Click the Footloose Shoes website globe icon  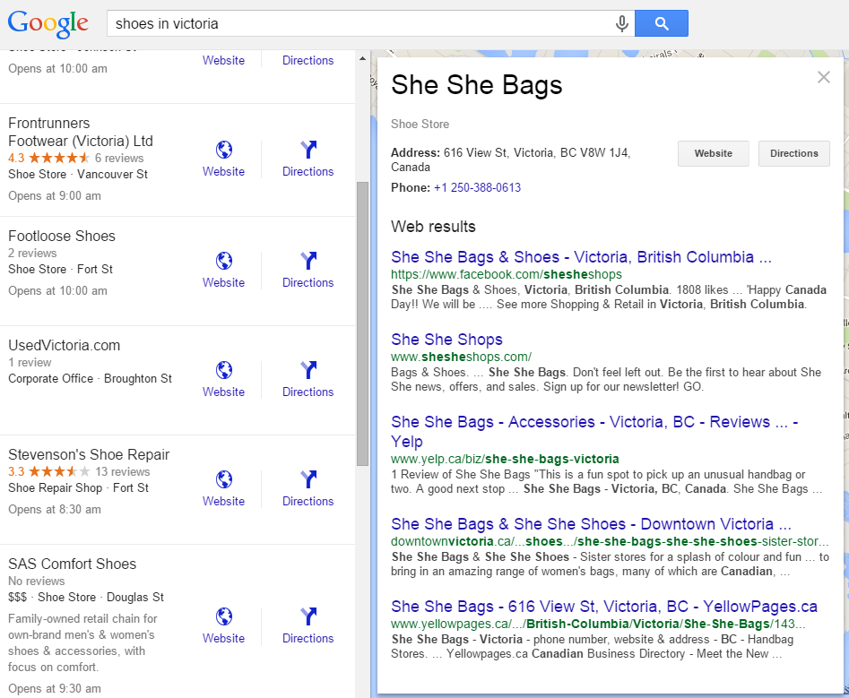tap(224, 261)
